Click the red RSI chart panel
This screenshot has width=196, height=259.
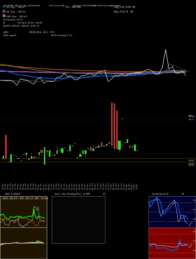point(172,243)
